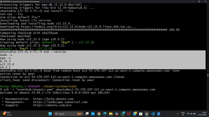Click the 'Creating default alias' line

(x=47, y=42)
